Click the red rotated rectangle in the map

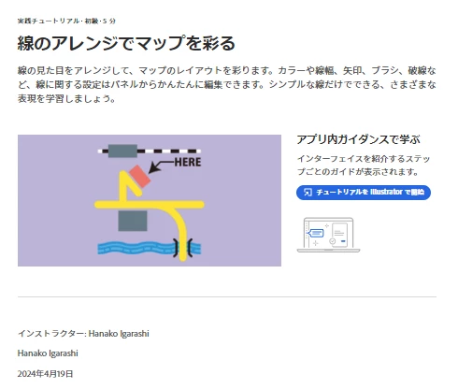coord(140,176)
